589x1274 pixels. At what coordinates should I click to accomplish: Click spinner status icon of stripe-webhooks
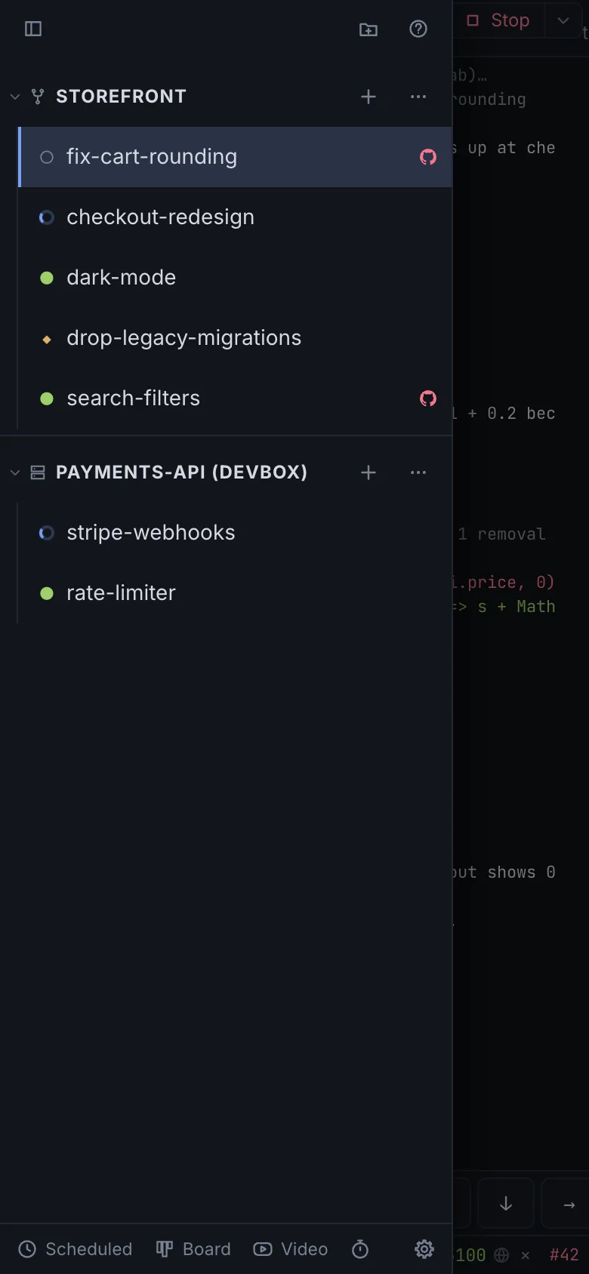[x=47, y=533]
